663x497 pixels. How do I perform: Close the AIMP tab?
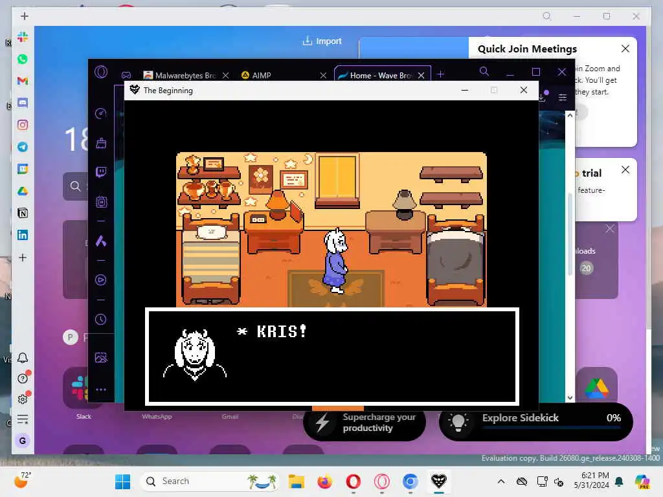click(x=324, y=75)
